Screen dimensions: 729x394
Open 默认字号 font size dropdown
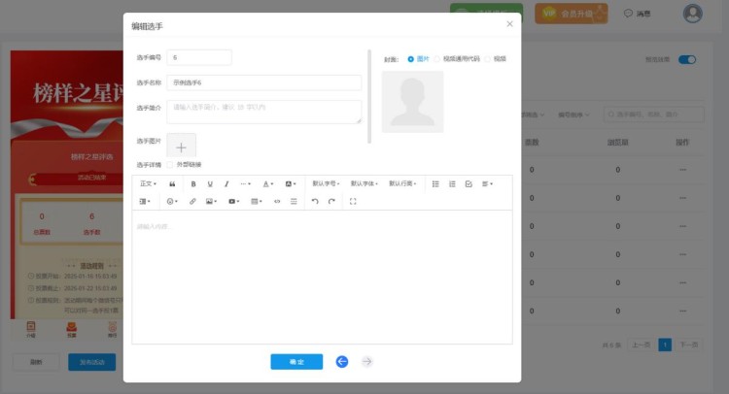point(327,183)
